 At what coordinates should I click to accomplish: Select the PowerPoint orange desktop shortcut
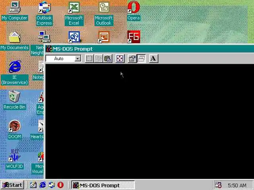(104, 37)
